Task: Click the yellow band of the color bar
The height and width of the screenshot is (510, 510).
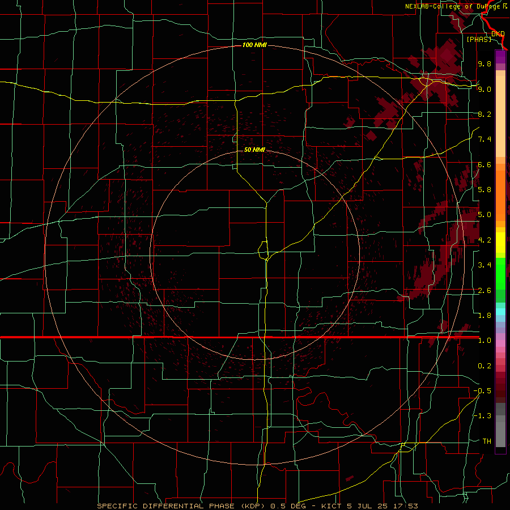Action: pos(500,243)
